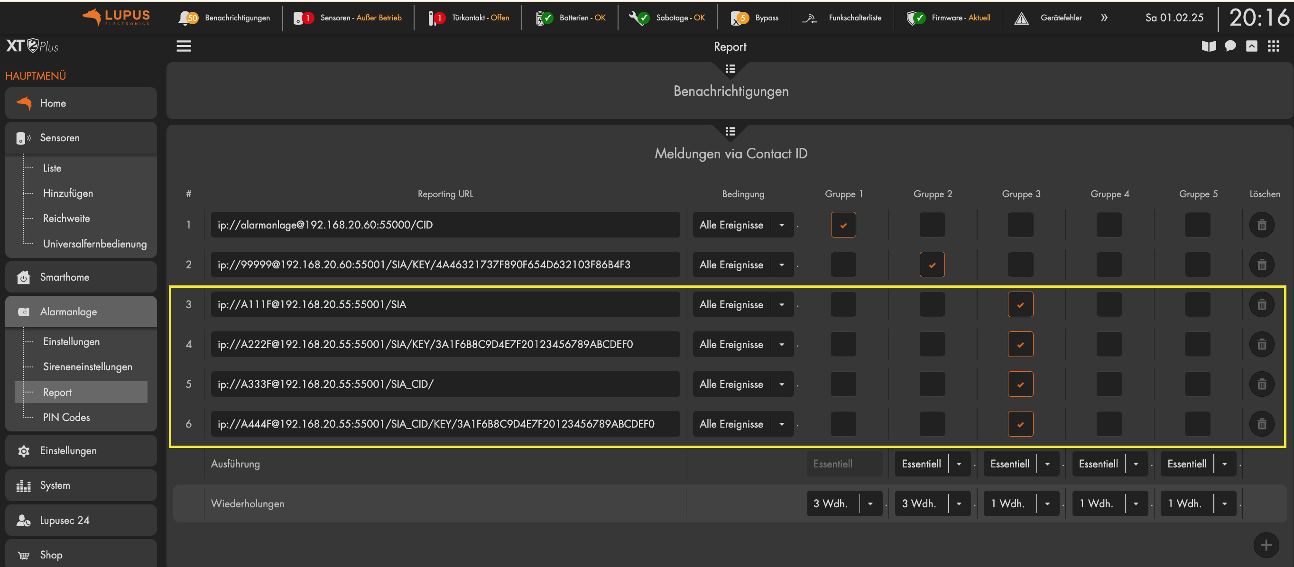Open the apps grid icon
The width and height of the screenshot is (1294, 567).
[x=1273, y=46]
